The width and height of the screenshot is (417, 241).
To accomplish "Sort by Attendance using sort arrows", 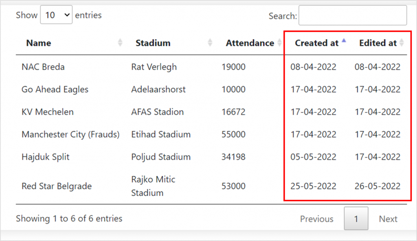I will (x=279, y=43).
